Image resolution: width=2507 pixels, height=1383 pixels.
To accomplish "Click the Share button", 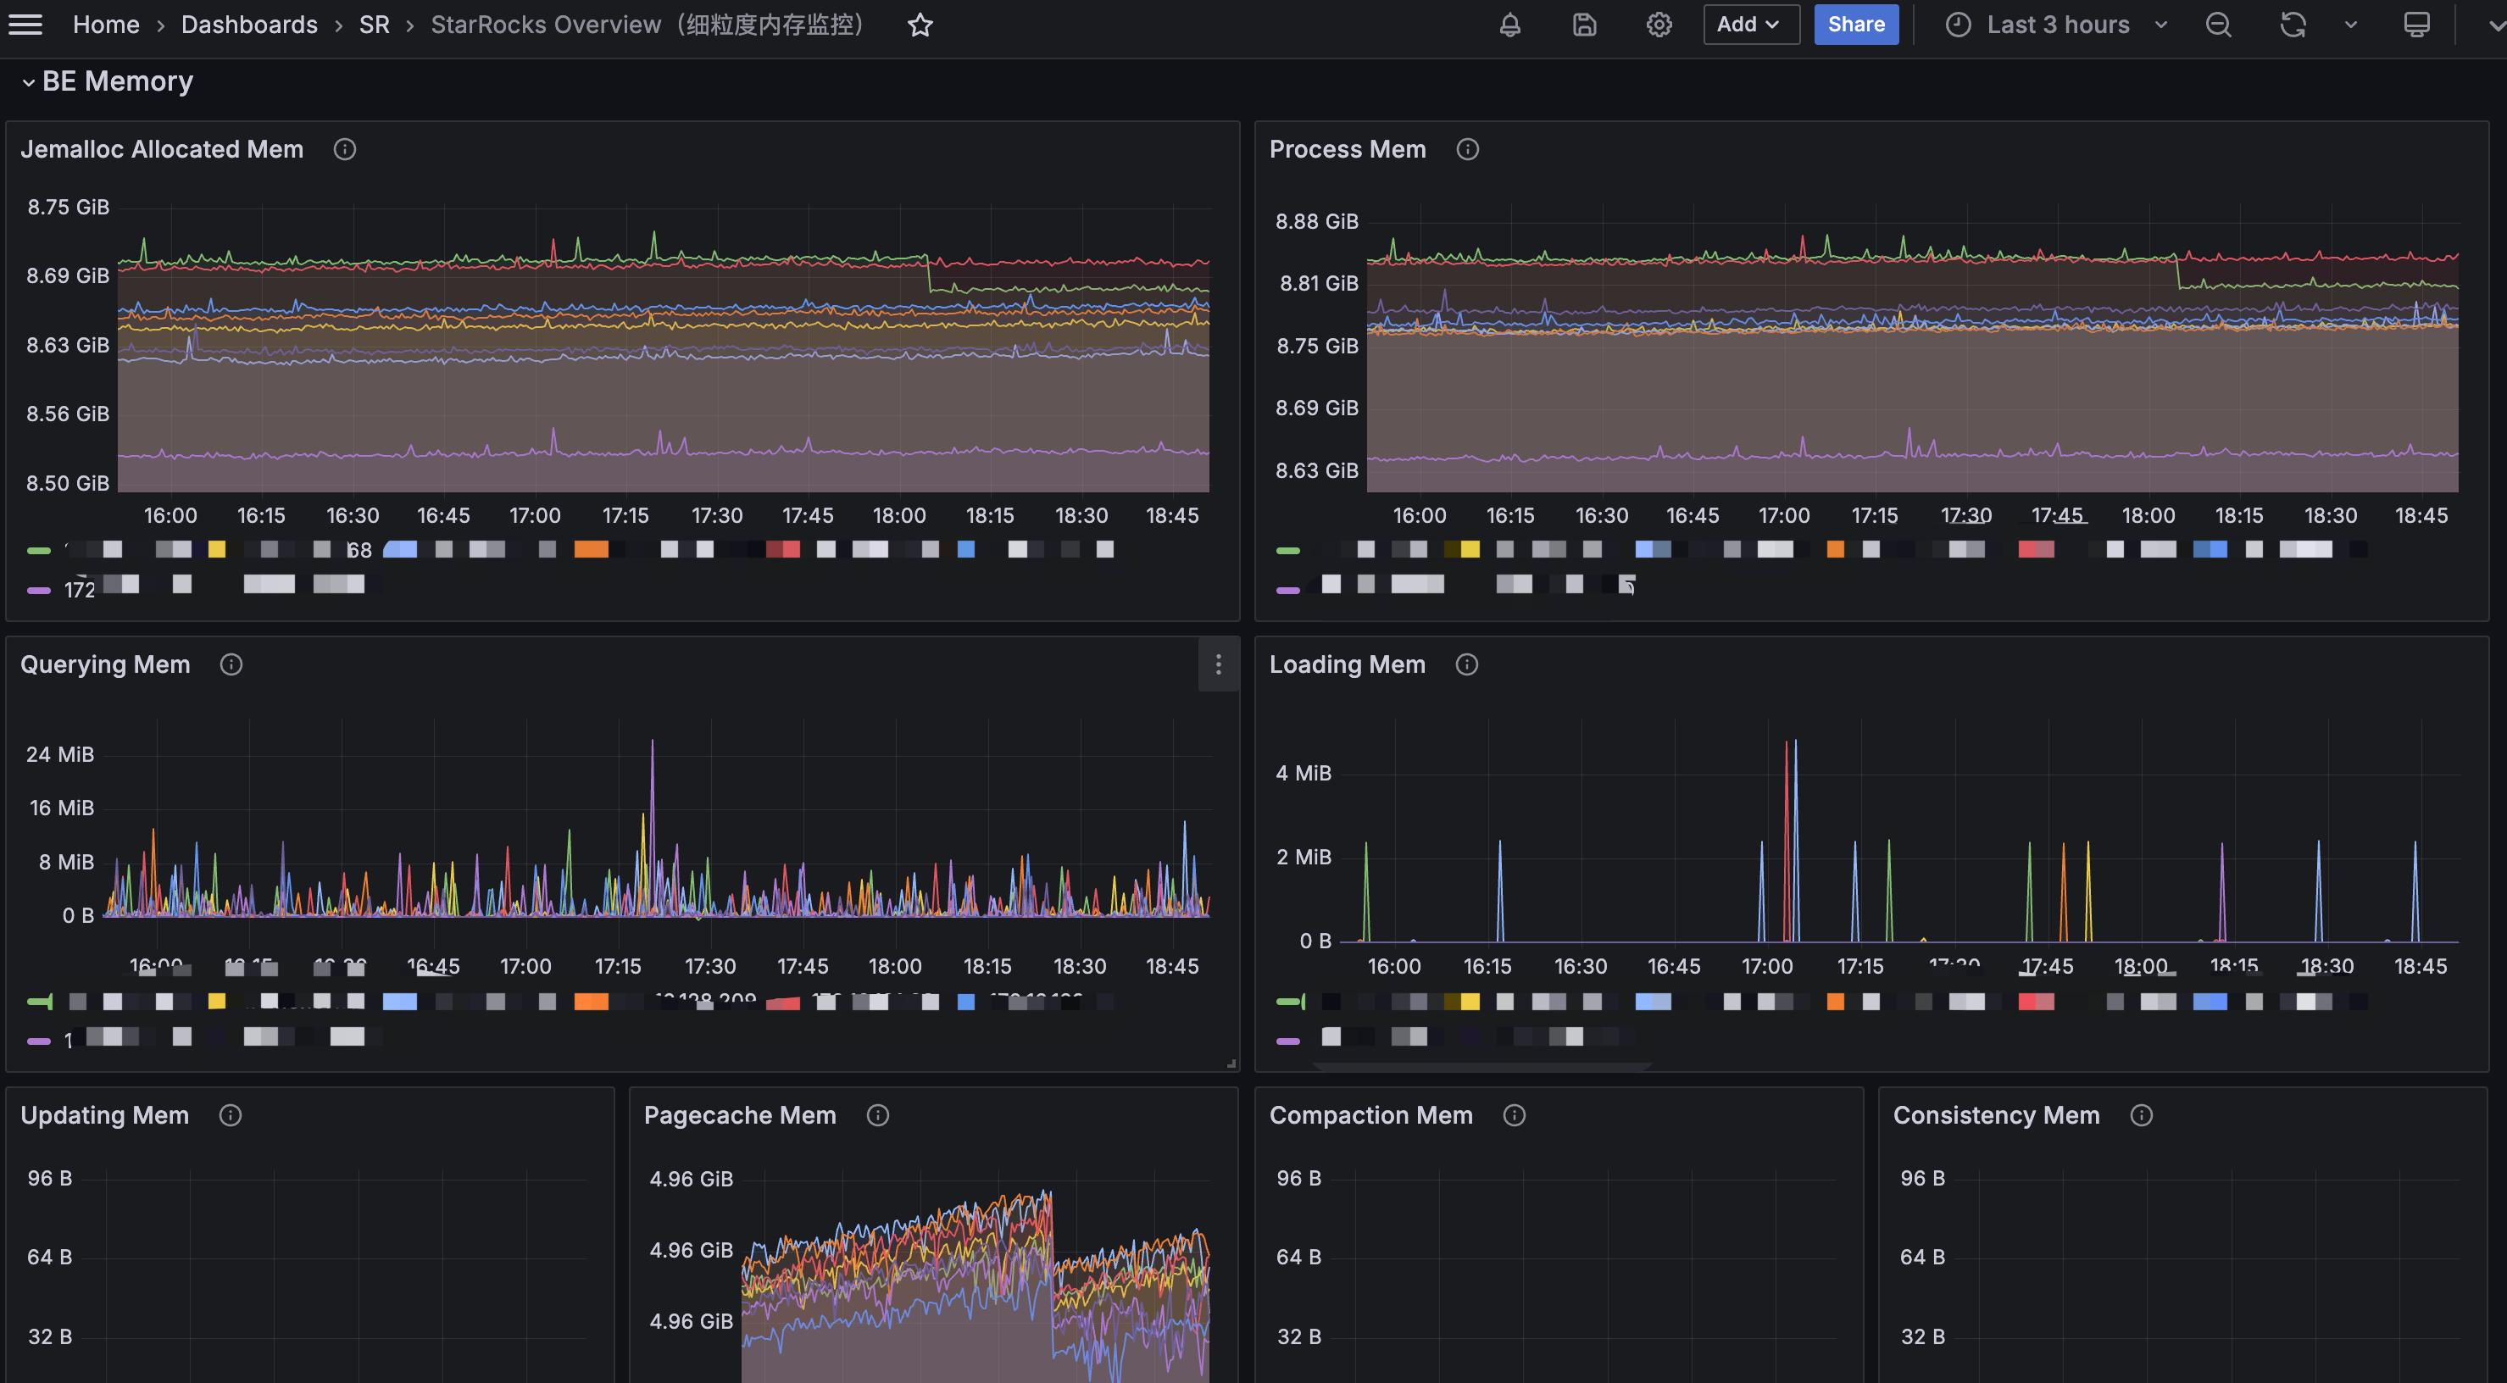I will point(1855,25).
